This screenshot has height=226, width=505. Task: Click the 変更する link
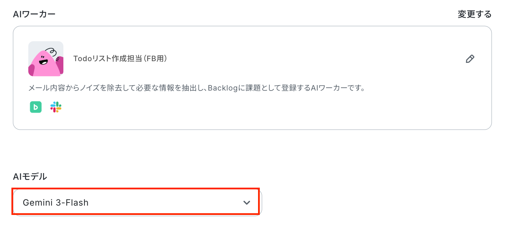[x=475, y=14]
